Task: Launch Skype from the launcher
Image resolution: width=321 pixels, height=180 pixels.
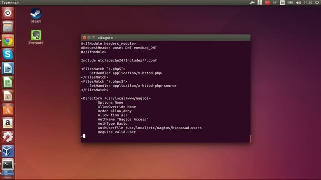Action: pos(8,54)
